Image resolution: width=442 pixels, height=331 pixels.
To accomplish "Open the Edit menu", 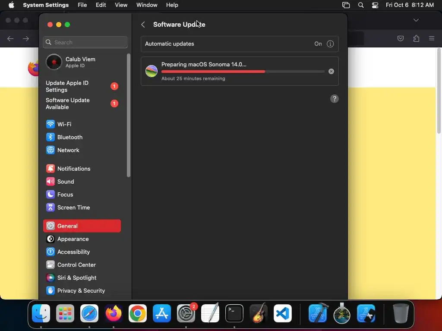I will pyautogui.click(x=101, y=5).
